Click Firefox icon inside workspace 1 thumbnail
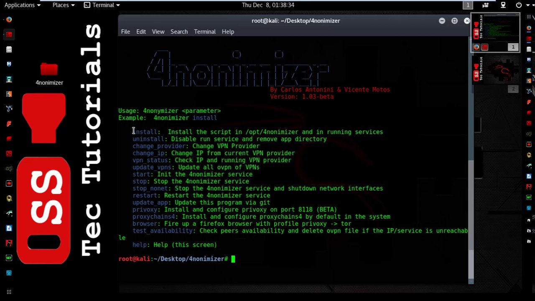Viewport: 535px width, 301px height. (476, 47)
